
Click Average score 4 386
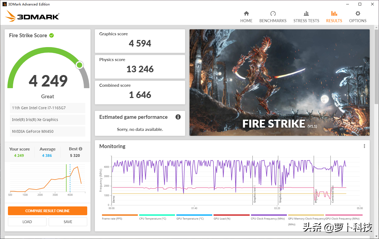click(47, 156)
